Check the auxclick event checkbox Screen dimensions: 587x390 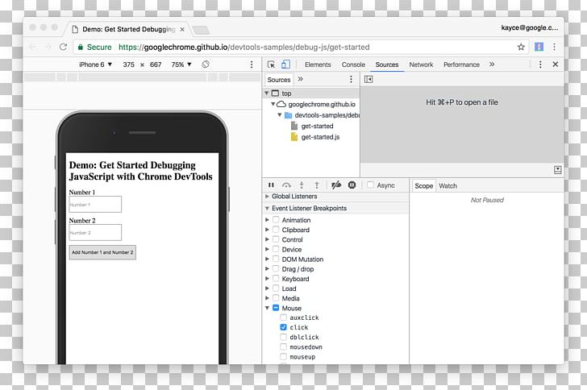[283, 317]
